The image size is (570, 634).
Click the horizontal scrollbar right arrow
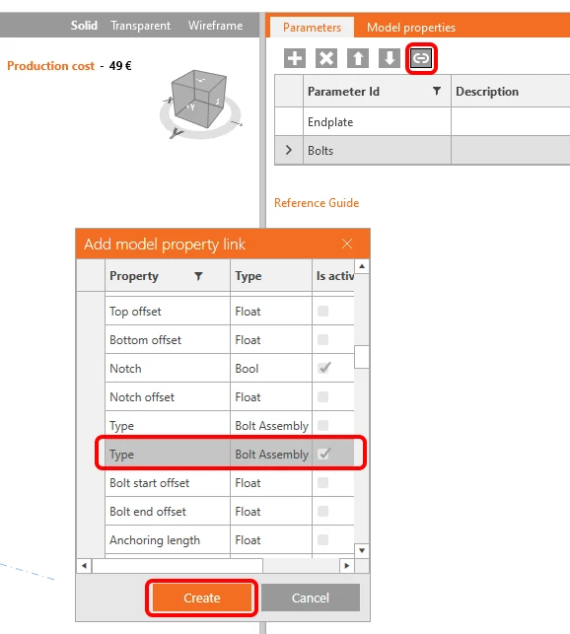pos(347,566)
